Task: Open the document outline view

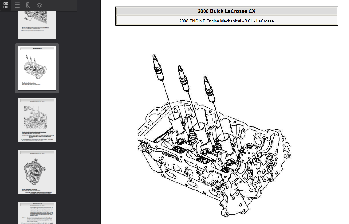Action: (17, 5)
